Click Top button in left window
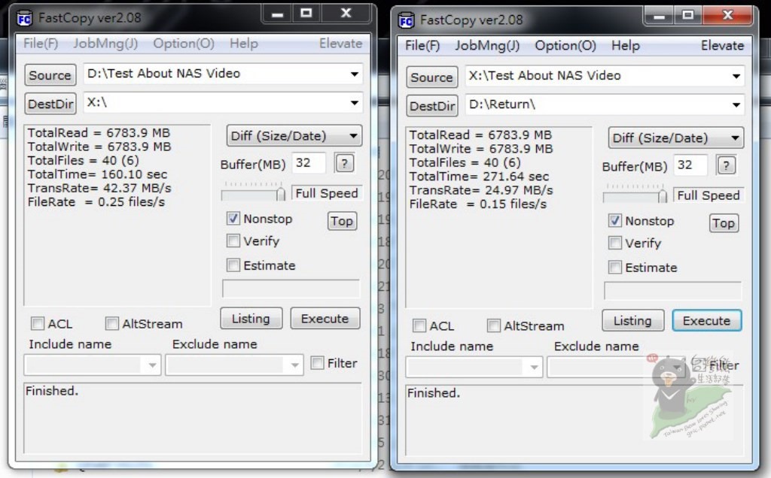The height and width of the screenshot is (478, 771). coord(342,221)
